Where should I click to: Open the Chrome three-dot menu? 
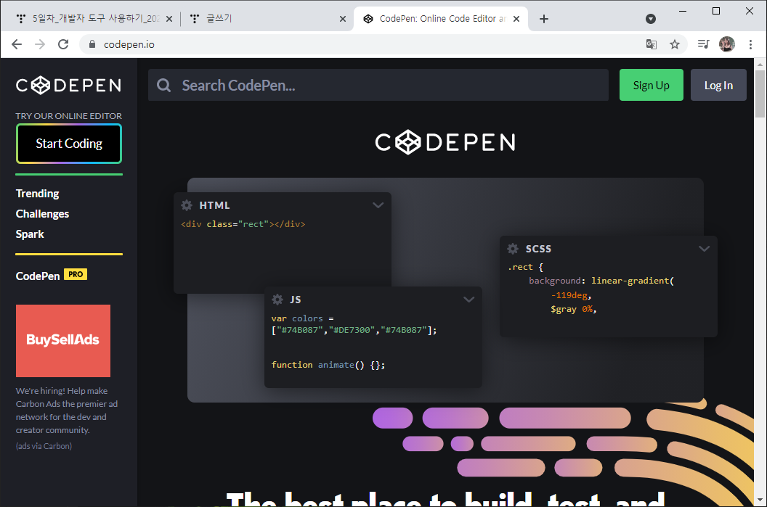750,44
